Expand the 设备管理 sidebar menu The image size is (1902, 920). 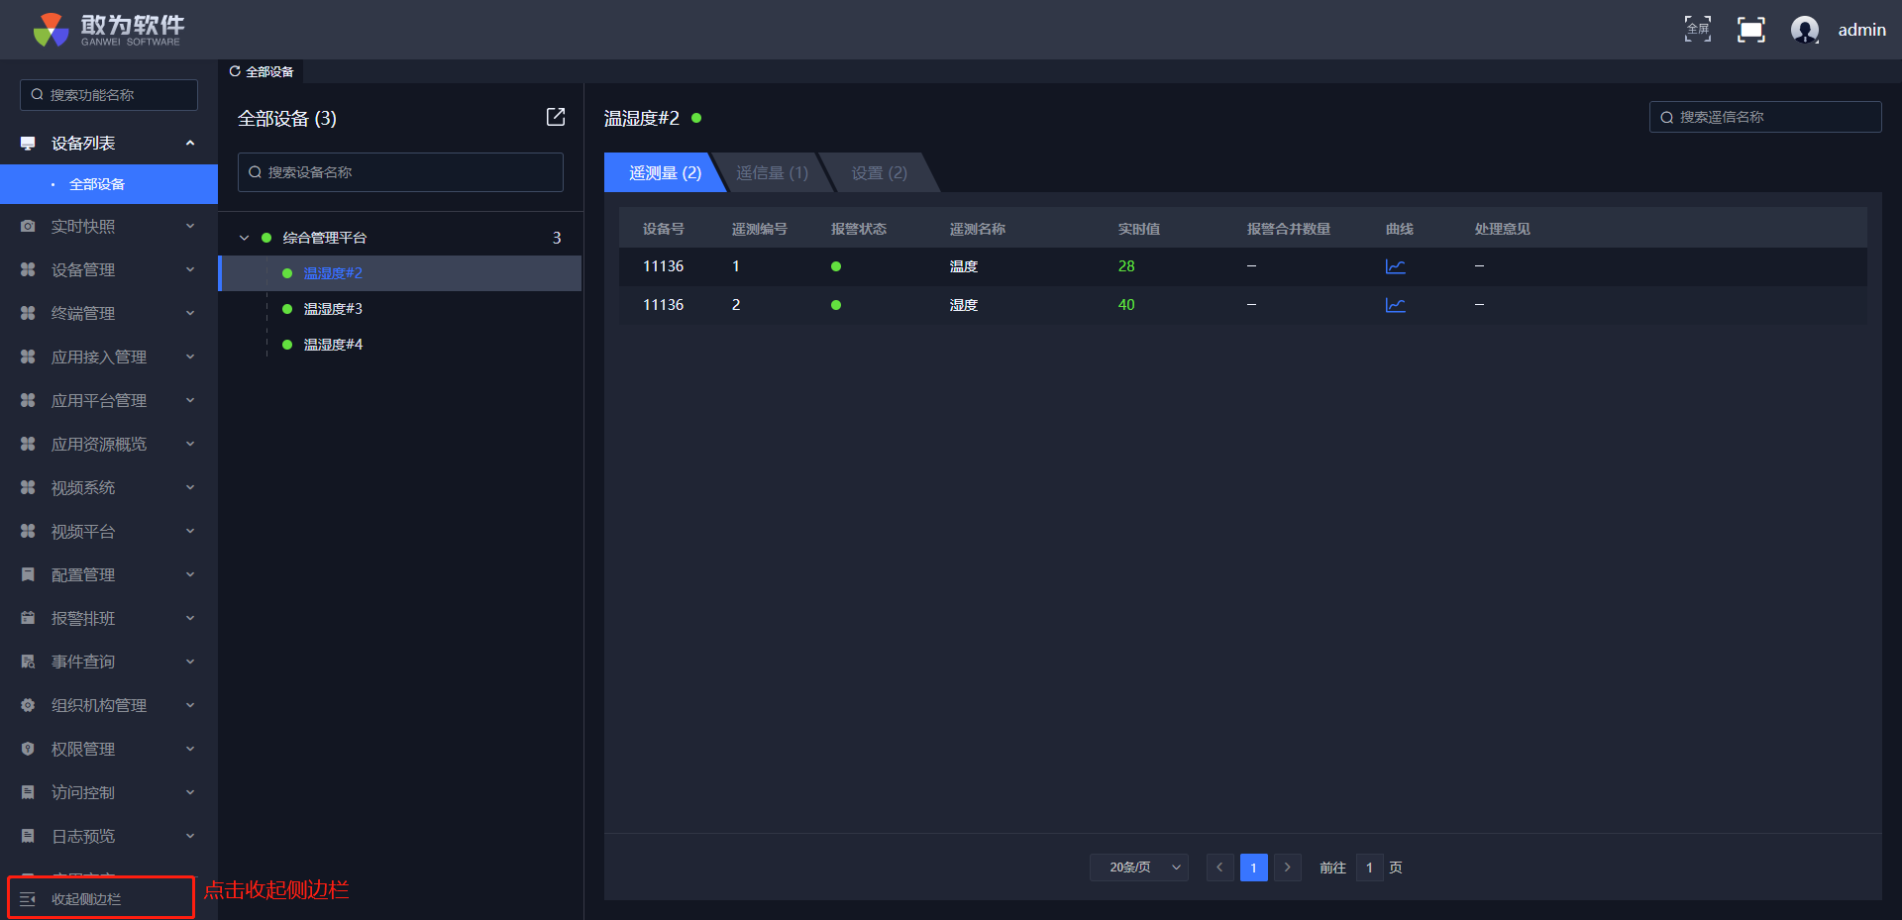tap(109, 269)
